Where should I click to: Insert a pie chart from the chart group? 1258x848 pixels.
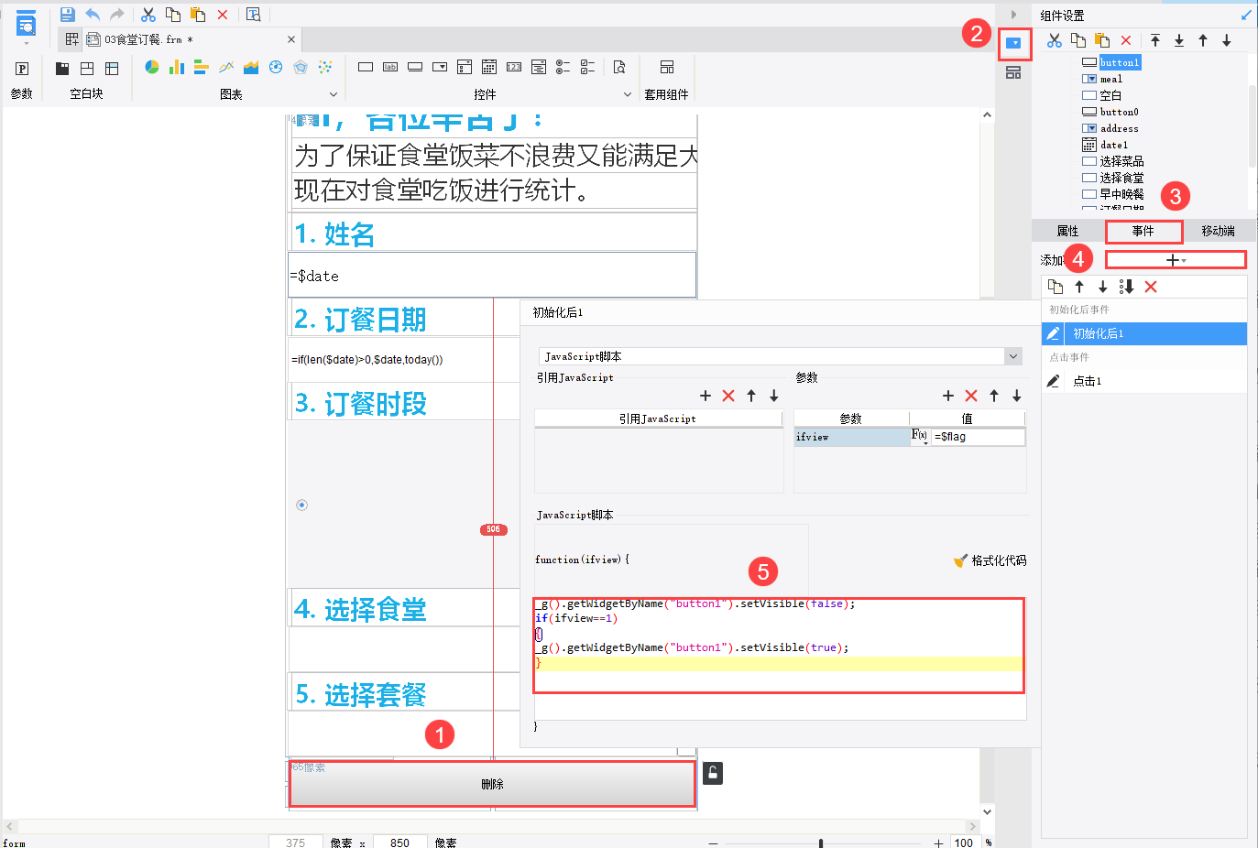coord(152,67)
